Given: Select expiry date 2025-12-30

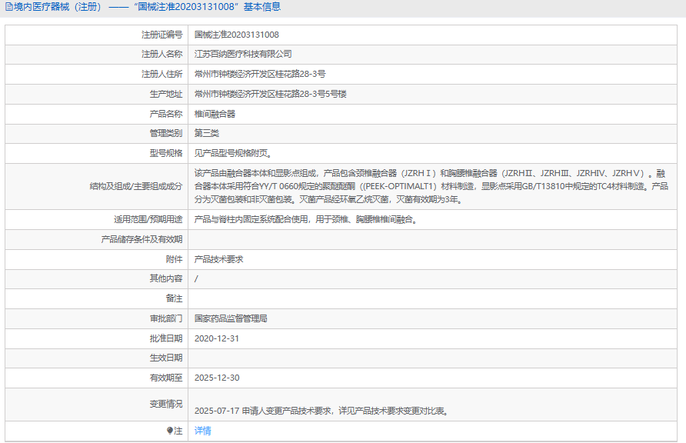Looking at the screenshot, I should tap(217, 378).
